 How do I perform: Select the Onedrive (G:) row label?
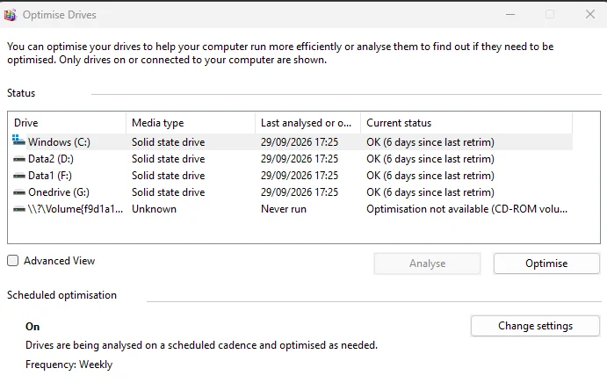[59, 192]
